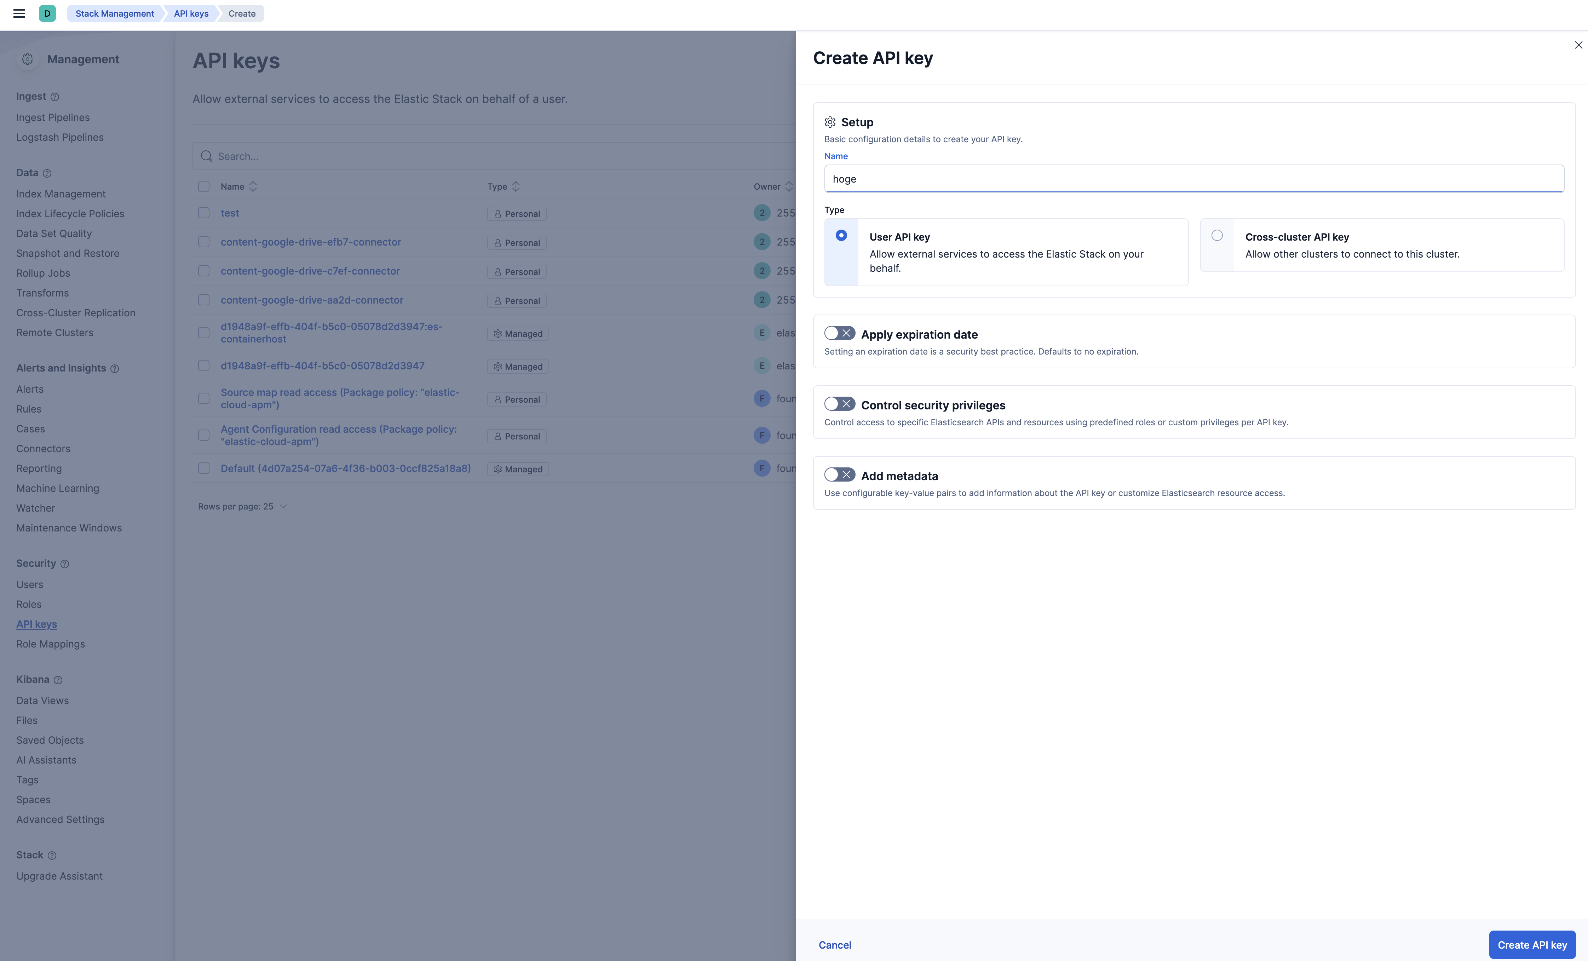
Task: Click help icon next to Alerts and Insights
Action: pos(115,369)
